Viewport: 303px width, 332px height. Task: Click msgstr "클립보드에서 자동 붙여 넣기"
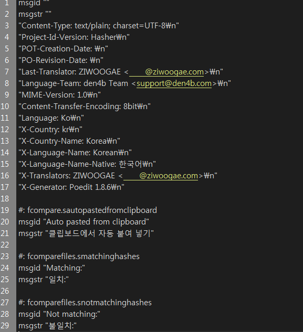tap(86, 233)
